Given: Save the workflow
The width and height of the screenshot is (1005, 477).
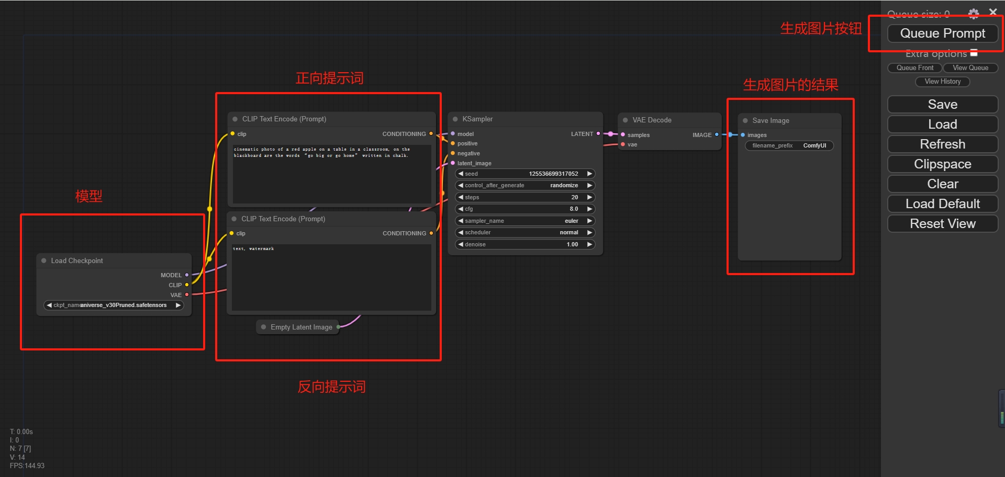Looking at the screenshot, I should click(943, 105).
